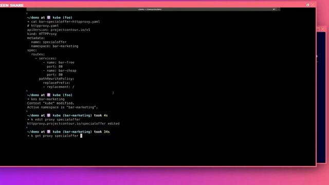Click the 'took 4s' prompt text

101,115
